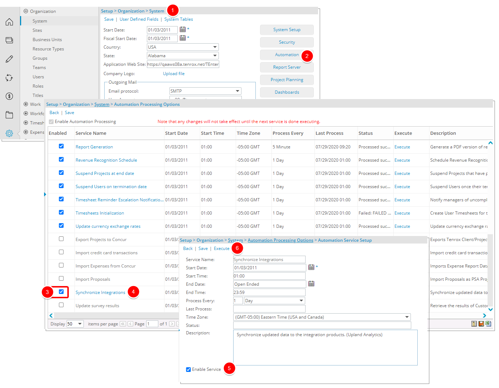Viewport: 499px width, 388px height.
Task: Click the Export to Excel icon
Action: (x=488, y=324)
